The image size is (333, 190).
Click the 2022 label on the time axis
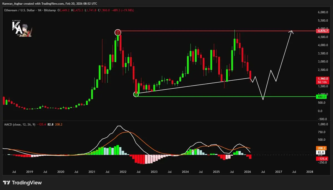(123, 172)
